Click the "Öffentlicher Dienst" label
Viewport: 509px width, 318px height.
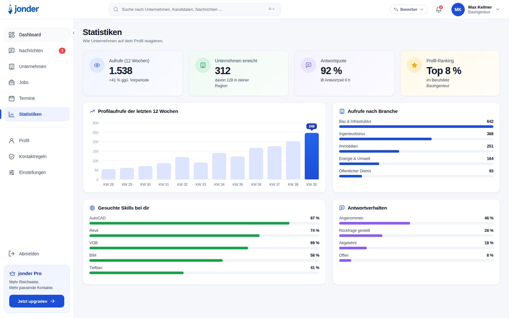tap(355, 171)
